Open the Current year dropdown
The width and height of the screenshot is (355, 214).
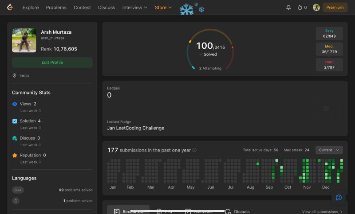329,150
